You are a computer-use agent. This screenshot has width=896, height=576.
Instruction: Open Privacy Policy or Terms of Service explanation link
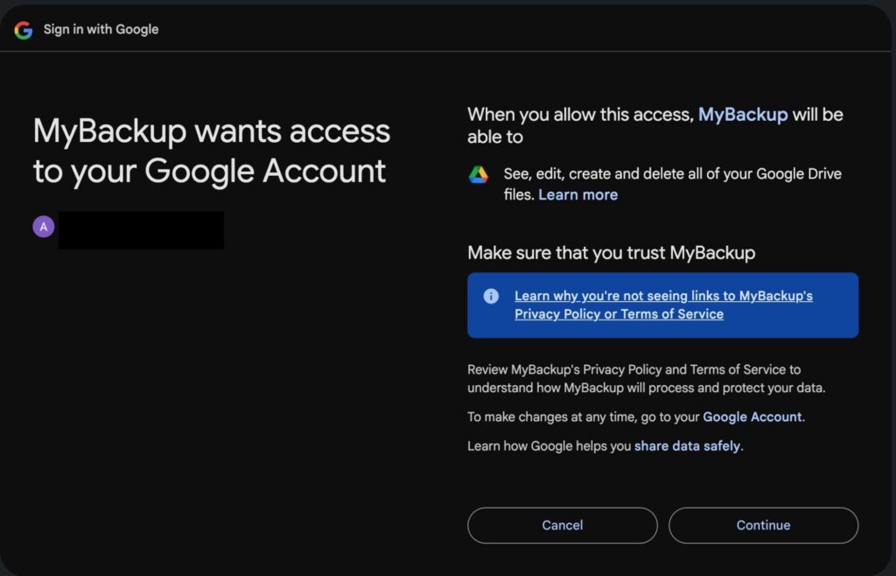[x=663, y=306]
